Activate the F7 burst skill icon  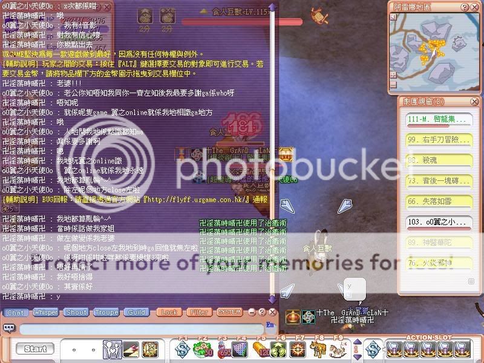click(x=298, y=349)
